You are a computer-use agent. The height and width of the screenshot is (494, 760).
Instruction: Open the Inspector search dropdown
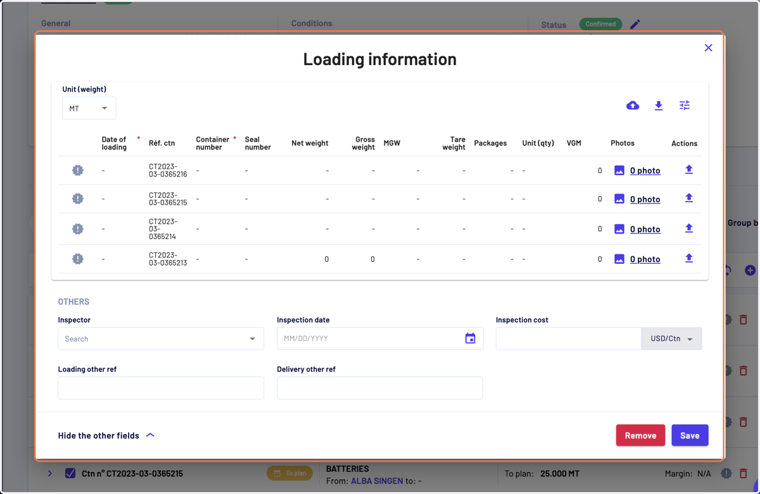(x=161, y=338)
